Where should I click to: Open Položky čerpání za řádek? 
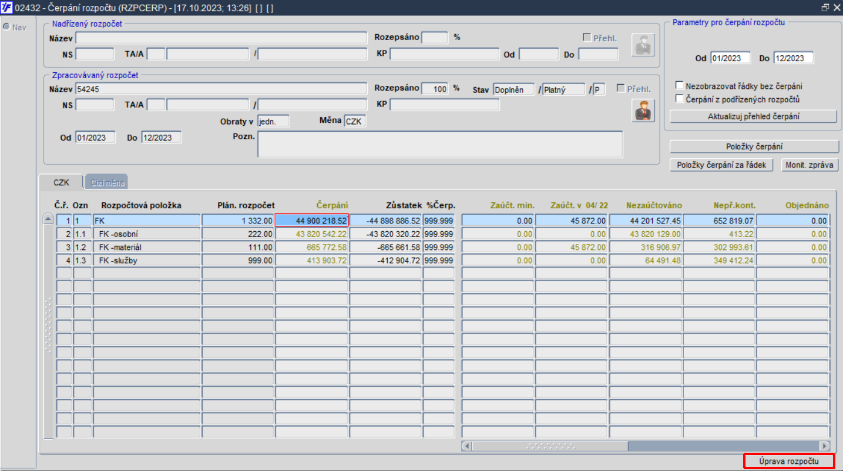tap(721, 165)
